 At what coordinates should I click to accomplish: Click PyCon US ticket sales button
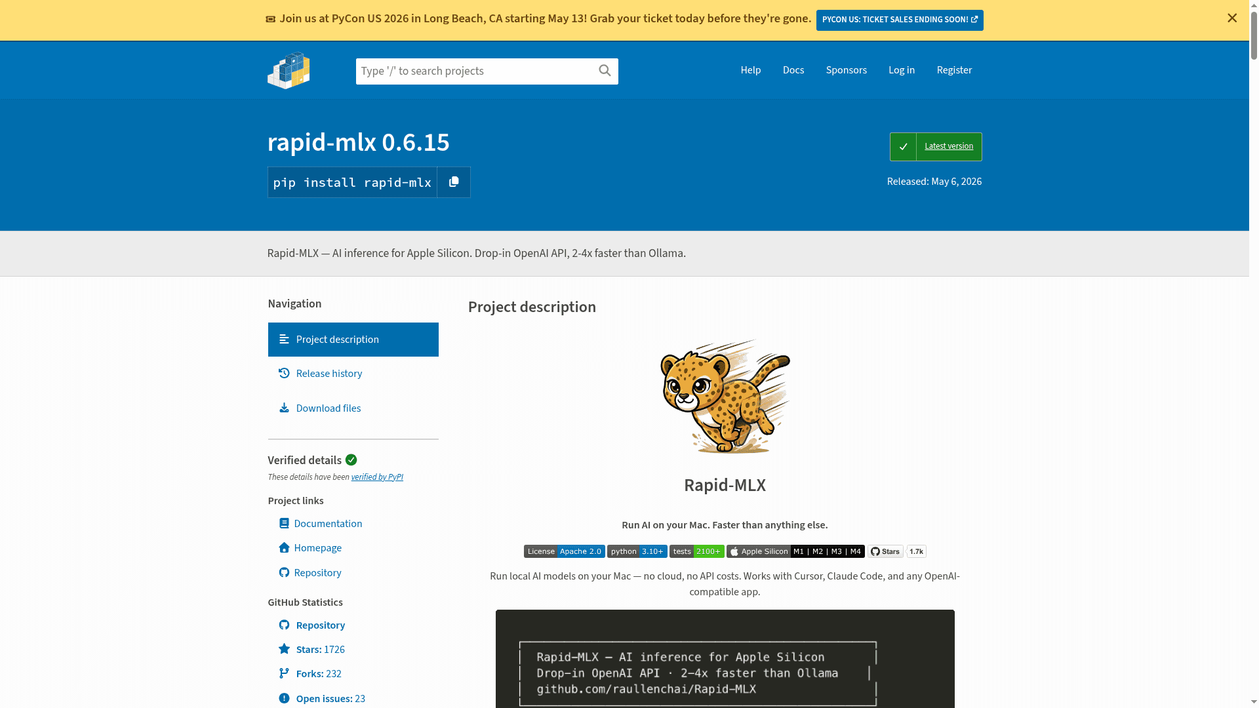pos(900,20)
